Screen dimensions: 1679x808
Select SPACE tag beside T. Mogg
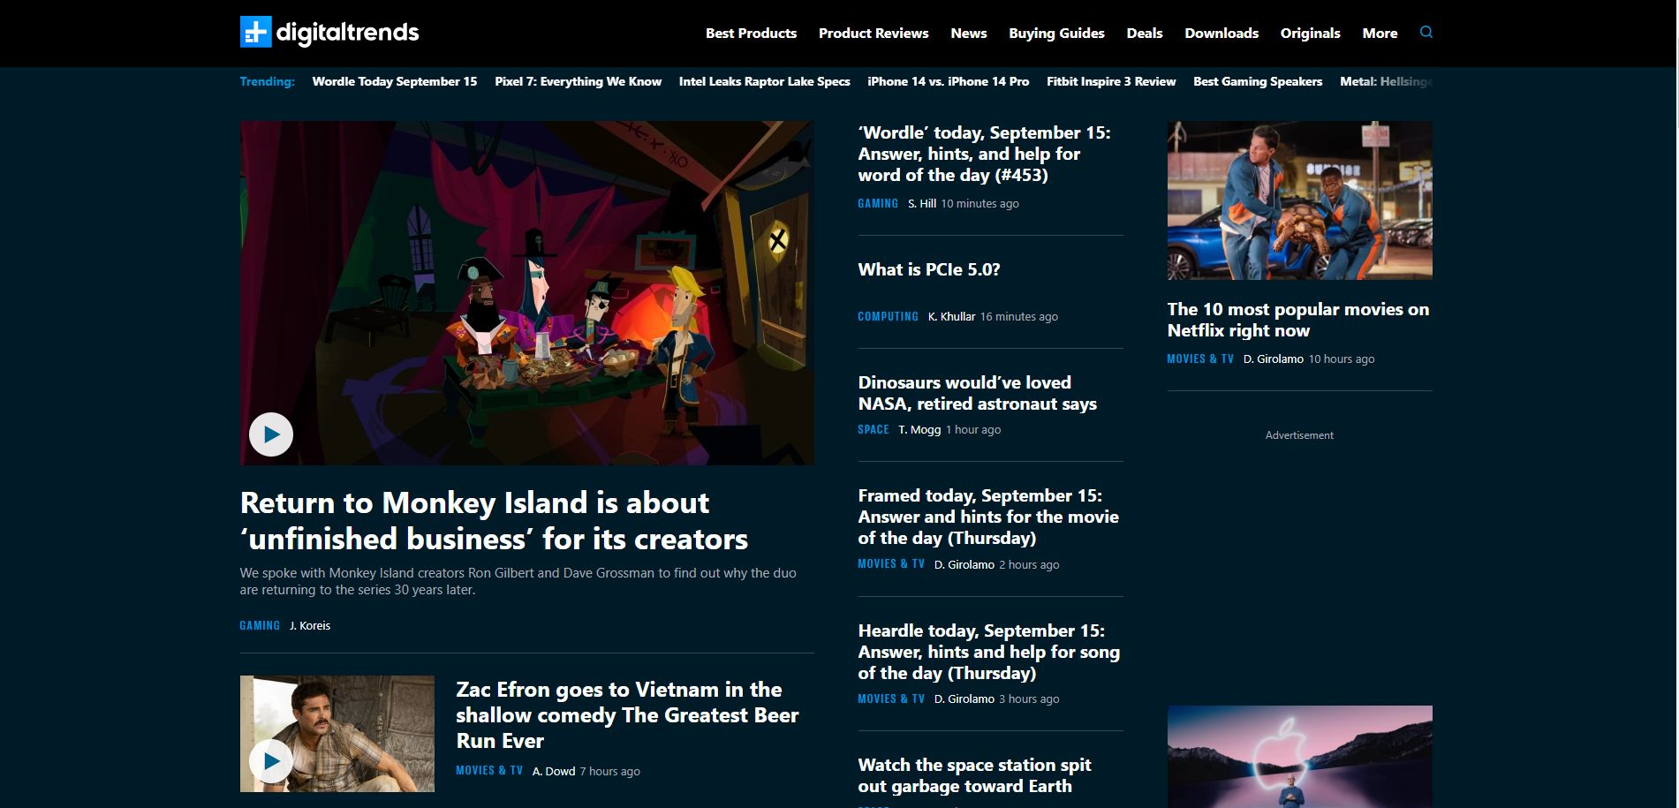(x=874, y=429)
